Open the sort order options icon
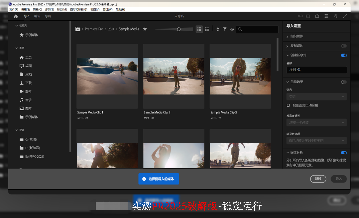The height and width of the screenshot is (218, 359). [x=218, y=29]
